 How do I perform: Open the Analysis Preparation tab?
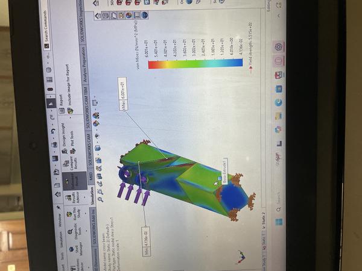tap(84, 64)
